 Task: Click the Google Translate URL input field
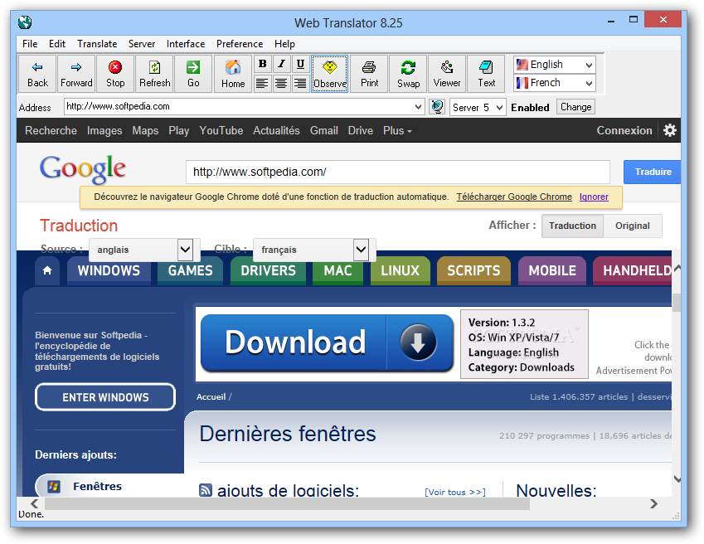(x=398, y=172)
